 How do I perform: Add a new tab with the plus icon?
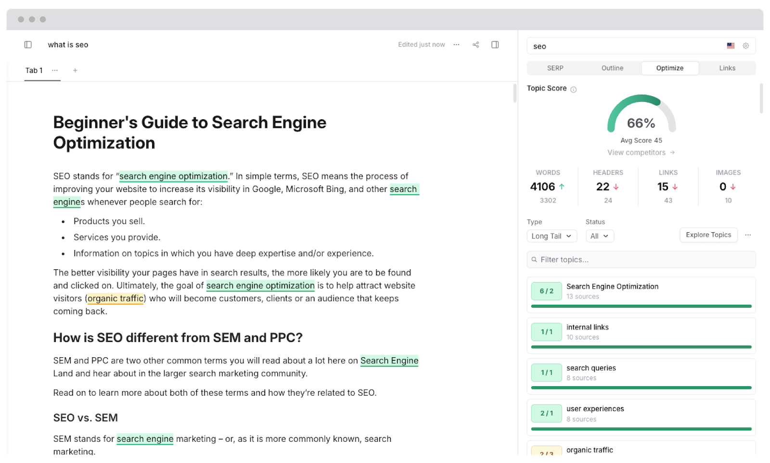pyautogui.click(x=75, y=70)
